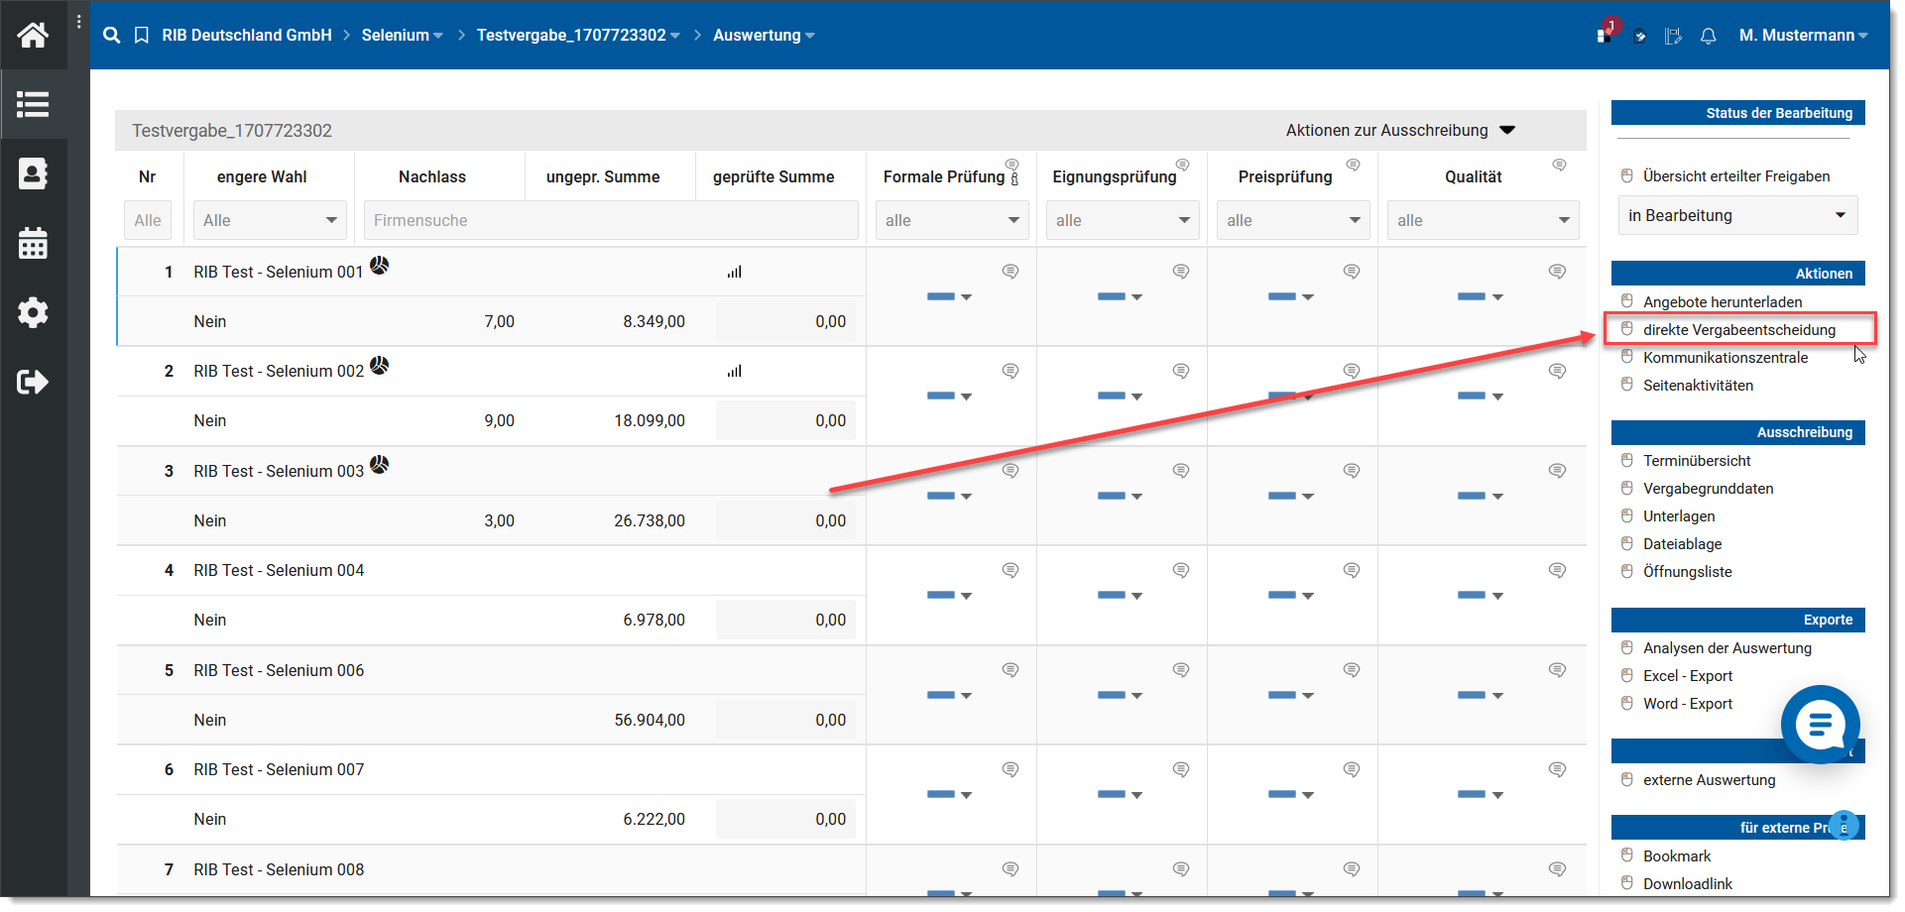Open the Testvergabe_1707723302 breadcrumb menu

point(578,35)
